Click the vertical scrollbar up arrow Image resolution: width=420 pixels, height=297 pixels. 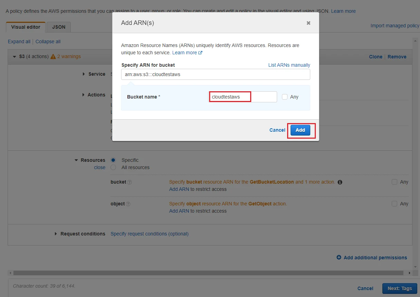[x=416, y=40]
